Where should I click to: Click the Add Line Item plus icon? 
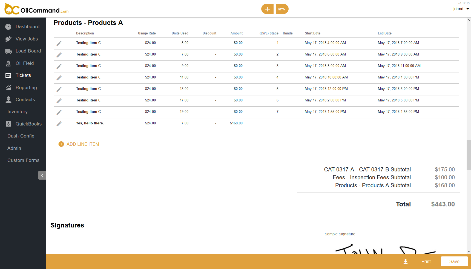[61, 144]
